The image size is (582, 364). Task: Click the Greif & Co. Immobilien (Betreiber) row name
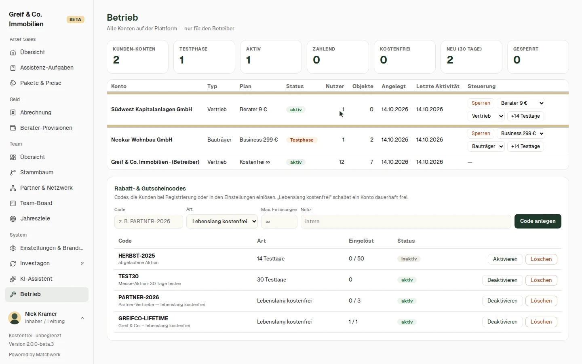(155, 162)
